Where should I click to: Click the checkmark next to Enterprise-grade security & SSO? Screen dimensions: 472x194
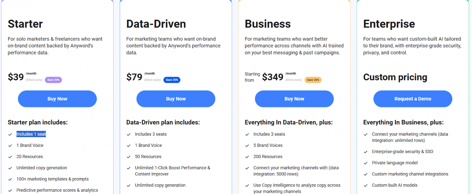pyautogui.click(x=366, y=152)
